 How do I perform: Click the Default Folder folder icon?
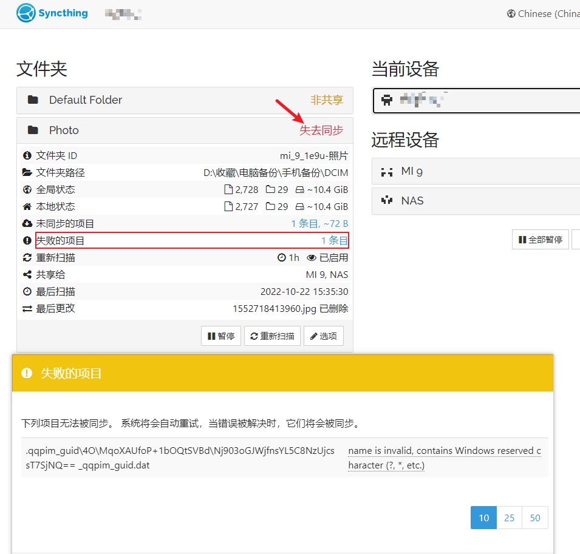click(x=33, y=100)
